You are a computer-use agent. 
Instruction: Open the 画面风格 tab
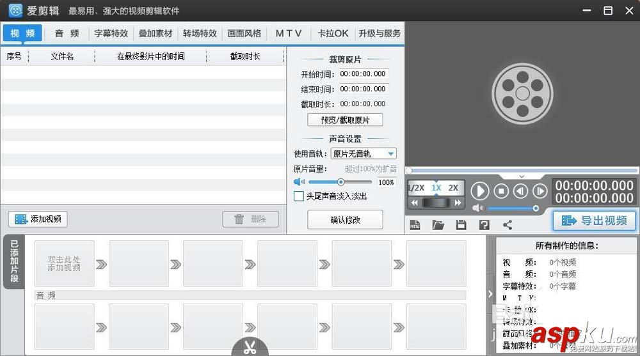pyautogui.click(x=244, y=33)
